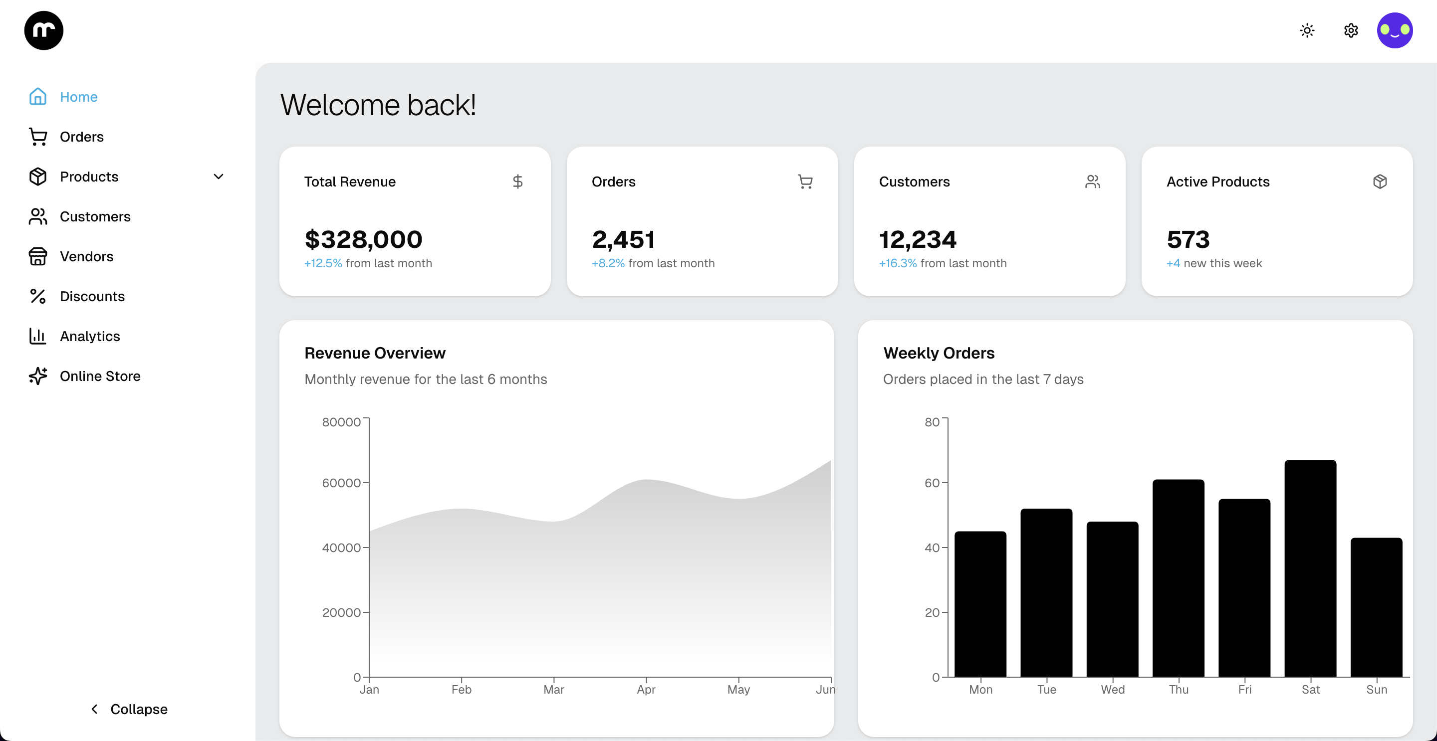The height and width of the screenshot is (741, 1437).
Task: Click the cart icon on Orders card
Action: pyautogui.click(x=805, y=181)
